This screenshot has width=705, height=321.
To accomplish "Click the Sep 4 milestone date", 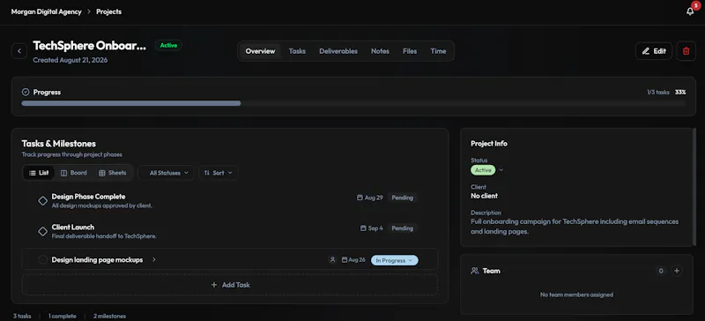I will click(371, 228).
